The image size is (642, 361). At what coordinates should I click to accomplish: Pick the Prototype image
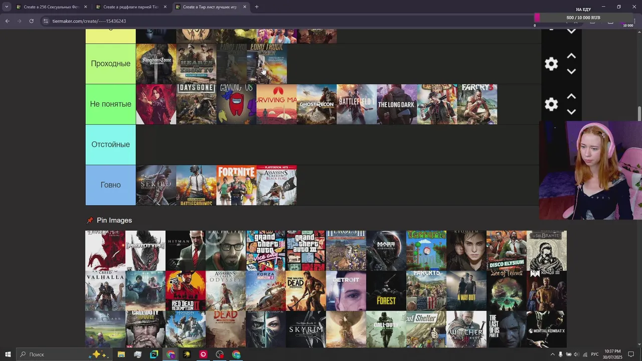point(145,251)
